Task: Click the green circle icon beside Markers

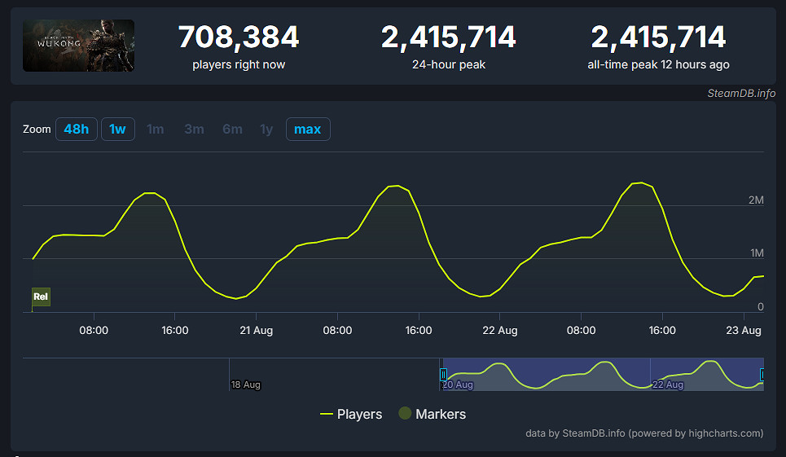Action: pos(405,414)
